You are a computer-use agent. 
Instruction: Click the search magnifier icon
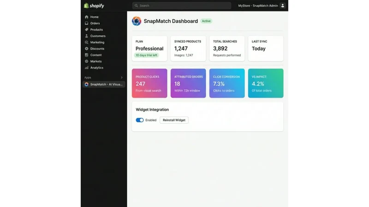(x=136, y=6)
